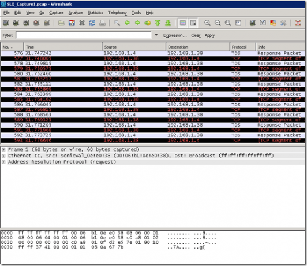Start a new live capture icon
307x266 pixels.
coord(26,23)
